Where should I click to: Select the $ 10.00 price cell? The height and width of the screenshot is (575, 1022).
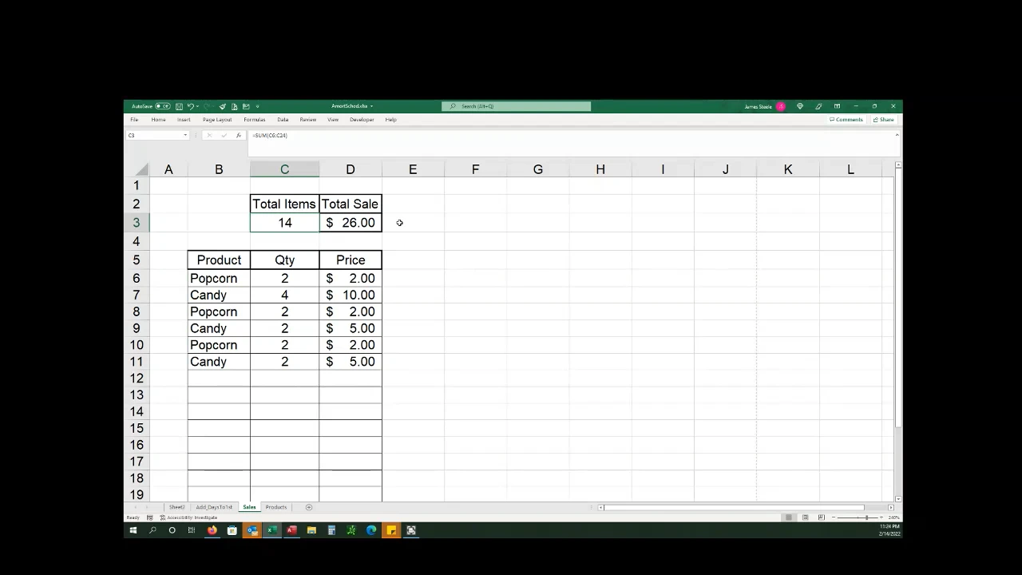(351, 295)
